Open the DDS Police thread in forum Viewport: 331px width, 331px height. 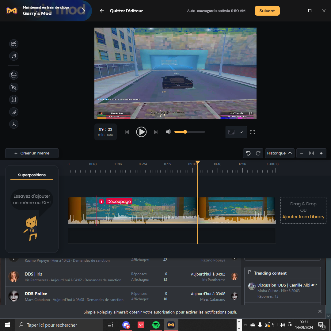(36, 294)
